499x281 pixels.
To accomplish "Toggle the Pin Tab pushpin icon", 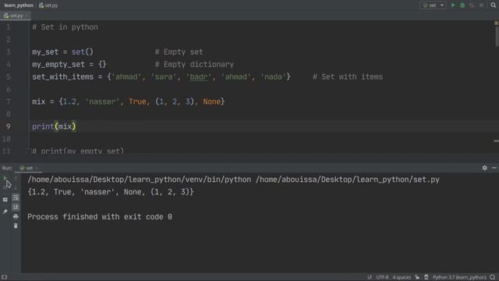I will (5, 212).
